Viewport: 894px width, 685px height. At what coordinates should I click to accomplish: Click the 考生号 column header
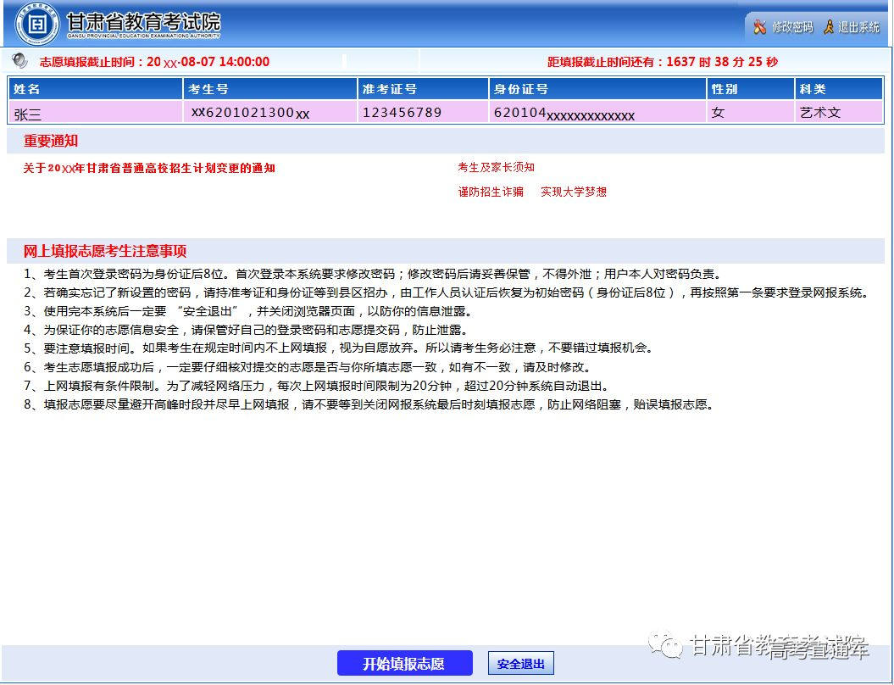pyautogui.click(x=208, y=89)
